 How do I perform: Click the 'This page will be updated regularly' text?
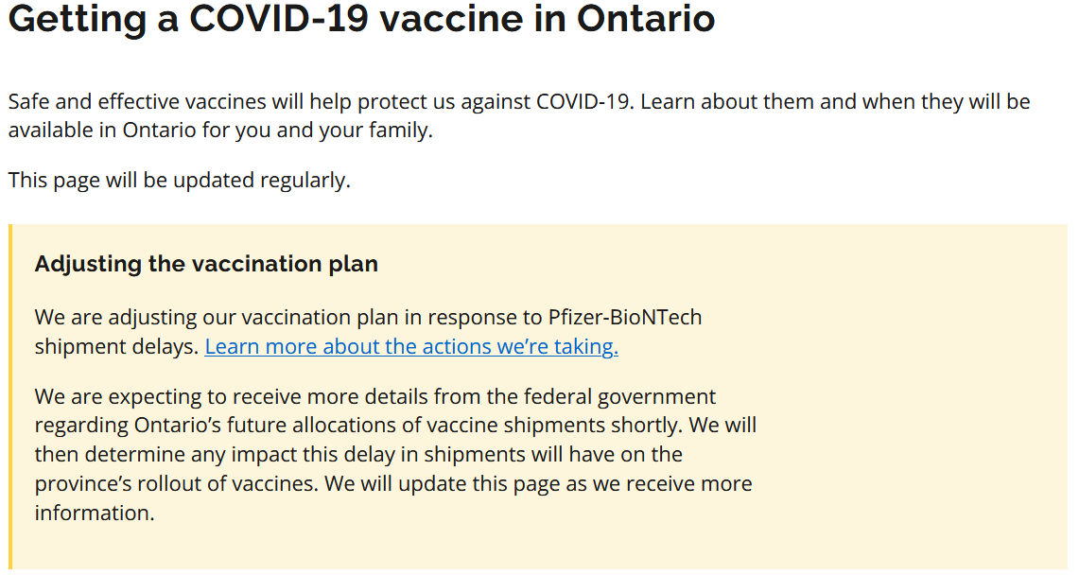(180, 180)
